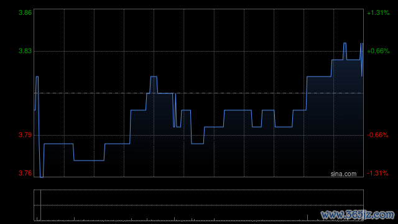Click the 3.86 price axis label

[x=25, y=12]
